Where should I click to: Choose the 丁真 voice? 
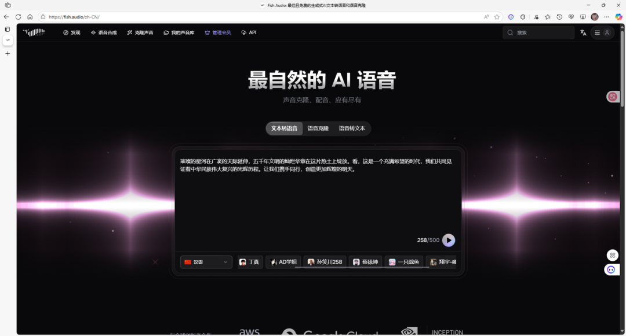click(250, 262)
